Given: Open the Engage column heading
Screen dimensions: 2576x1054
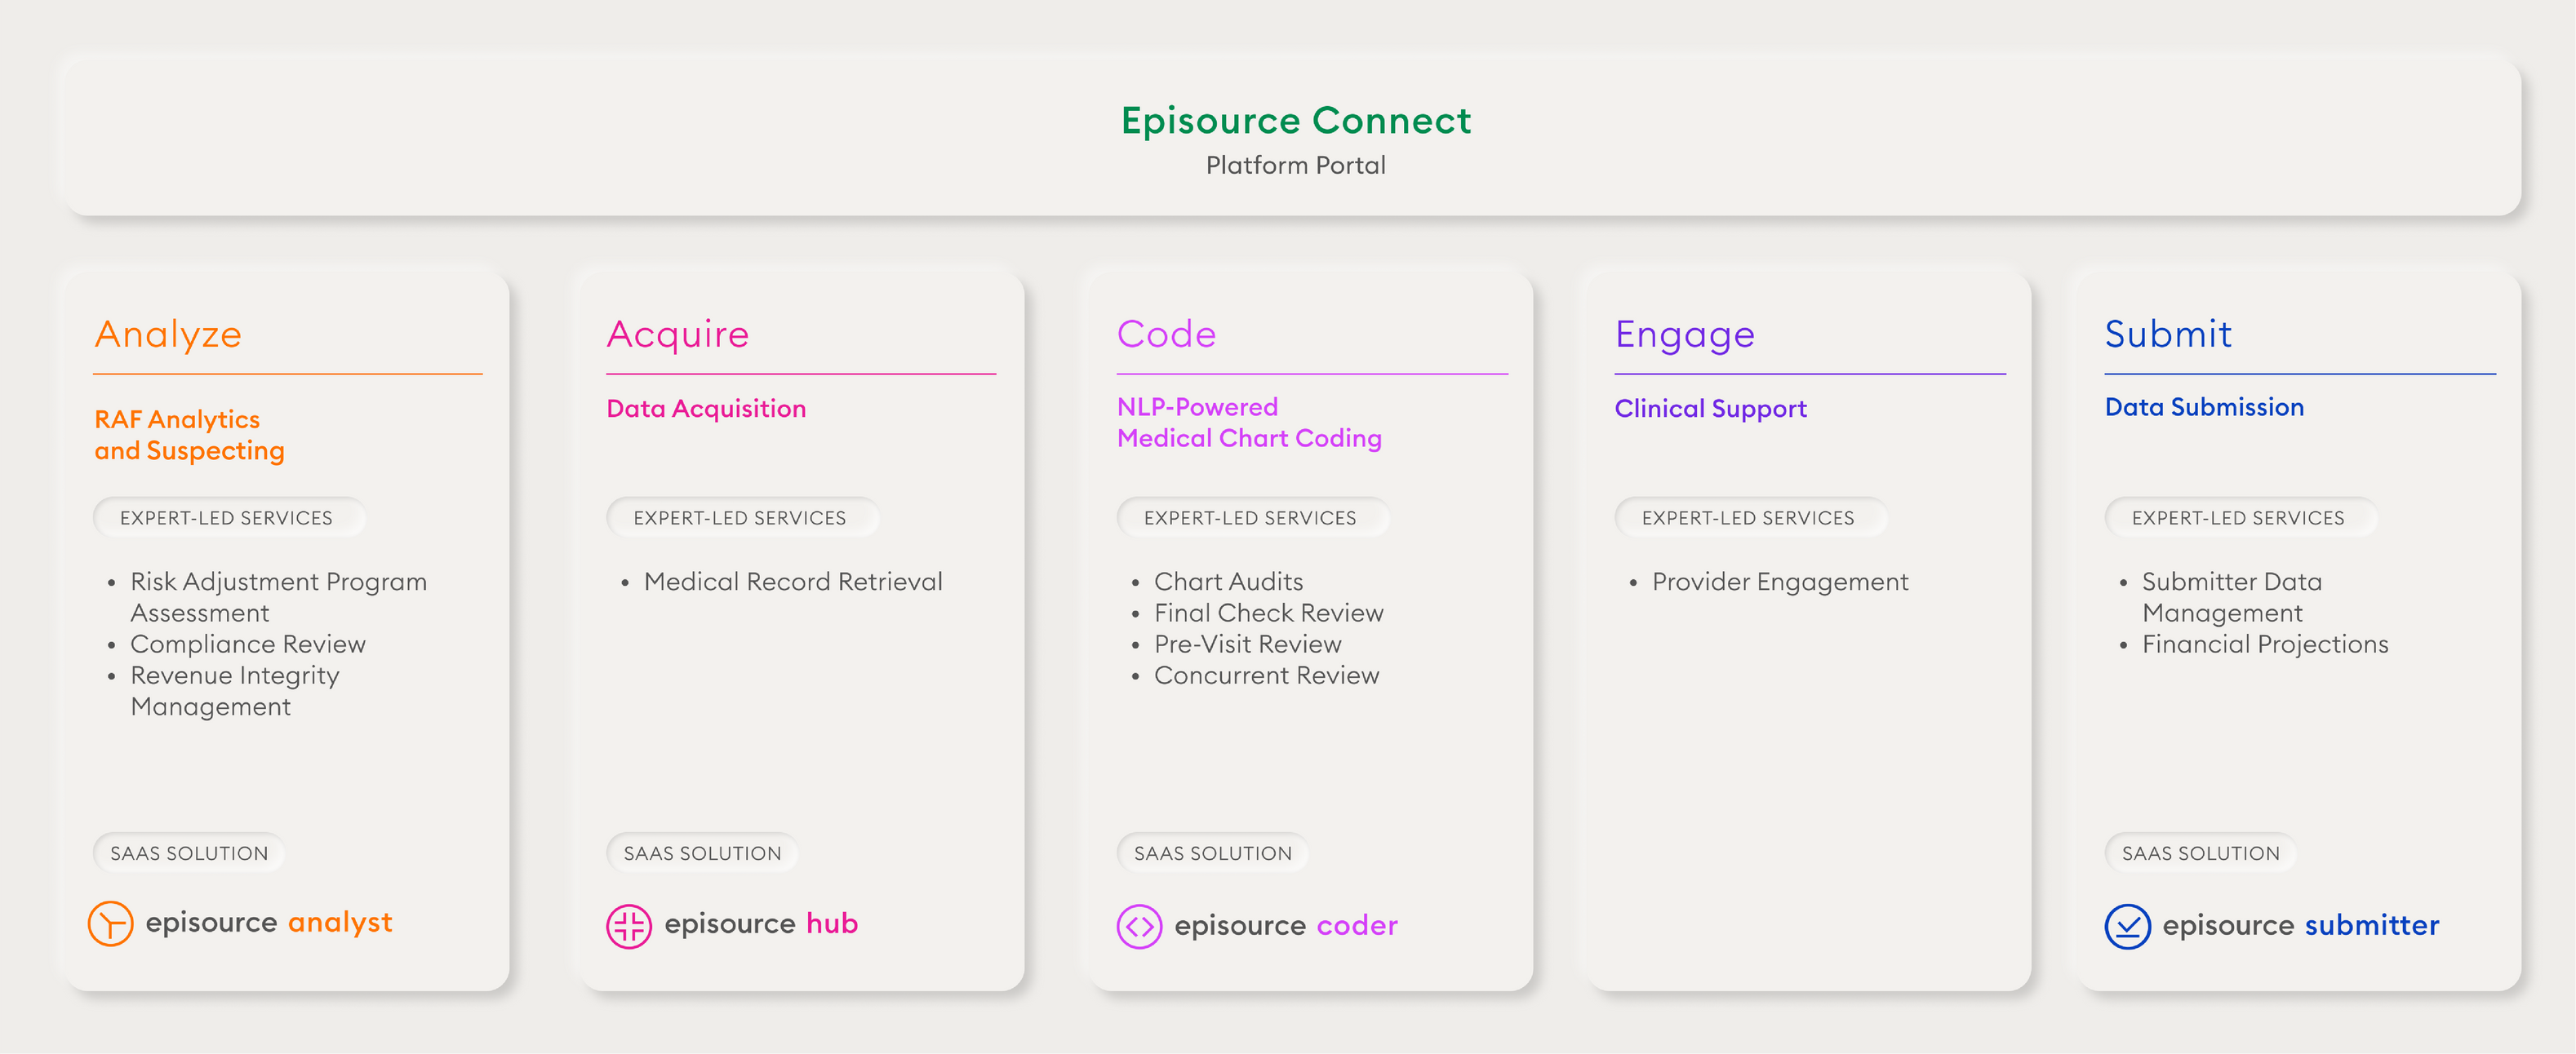Looking at the screenshot, I should [x=1685, y=334].
